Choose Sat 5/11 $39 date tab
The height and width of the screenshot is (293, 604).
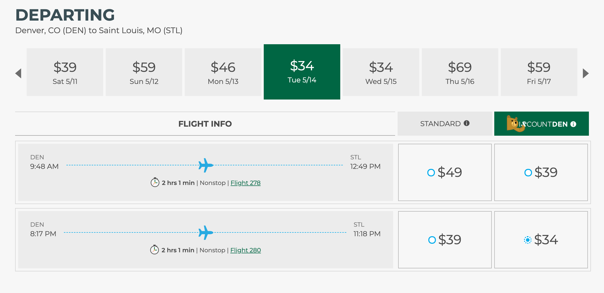coord(65,72)
